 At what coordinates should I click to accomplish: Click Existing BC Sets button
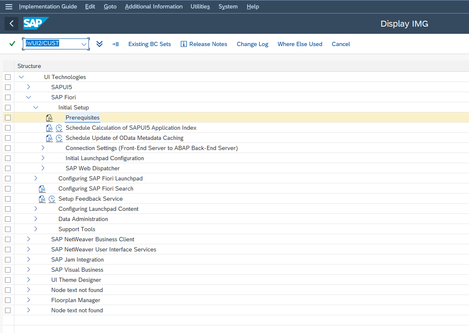tap(149, 44)
